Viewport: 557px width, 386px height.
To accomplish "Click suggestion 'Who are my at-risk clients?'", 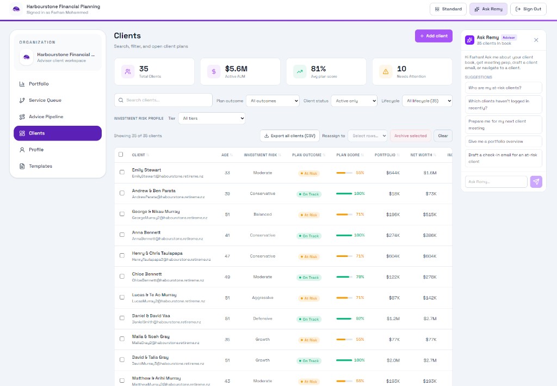I will (503, 88).
